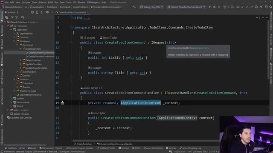Click the UTF-8 encoding in status bar
The height and width of the screenshot is (153, 273).
(x=212, y=152)
